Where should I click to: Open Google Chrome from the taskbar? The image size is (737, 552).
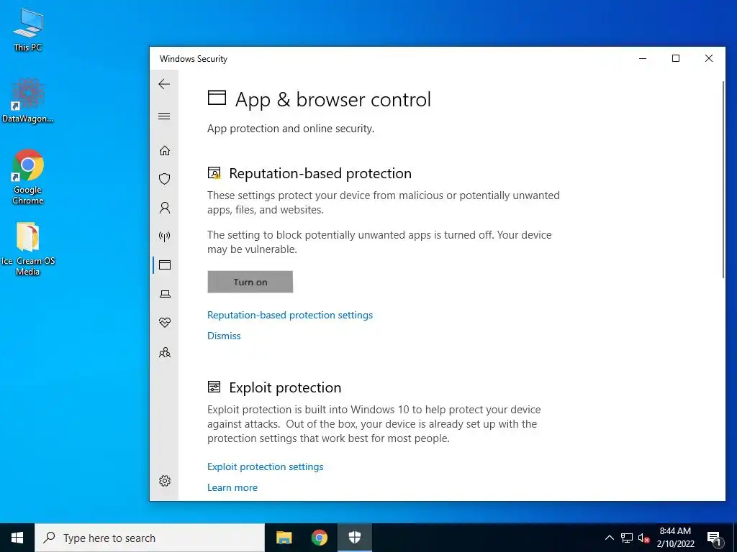(319, 538)
